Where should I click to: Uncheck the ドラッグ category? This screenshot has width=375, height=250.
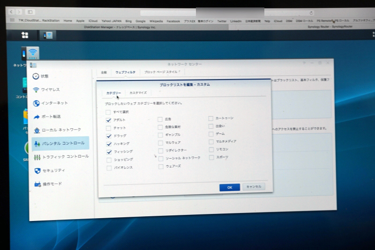[109, 136]
